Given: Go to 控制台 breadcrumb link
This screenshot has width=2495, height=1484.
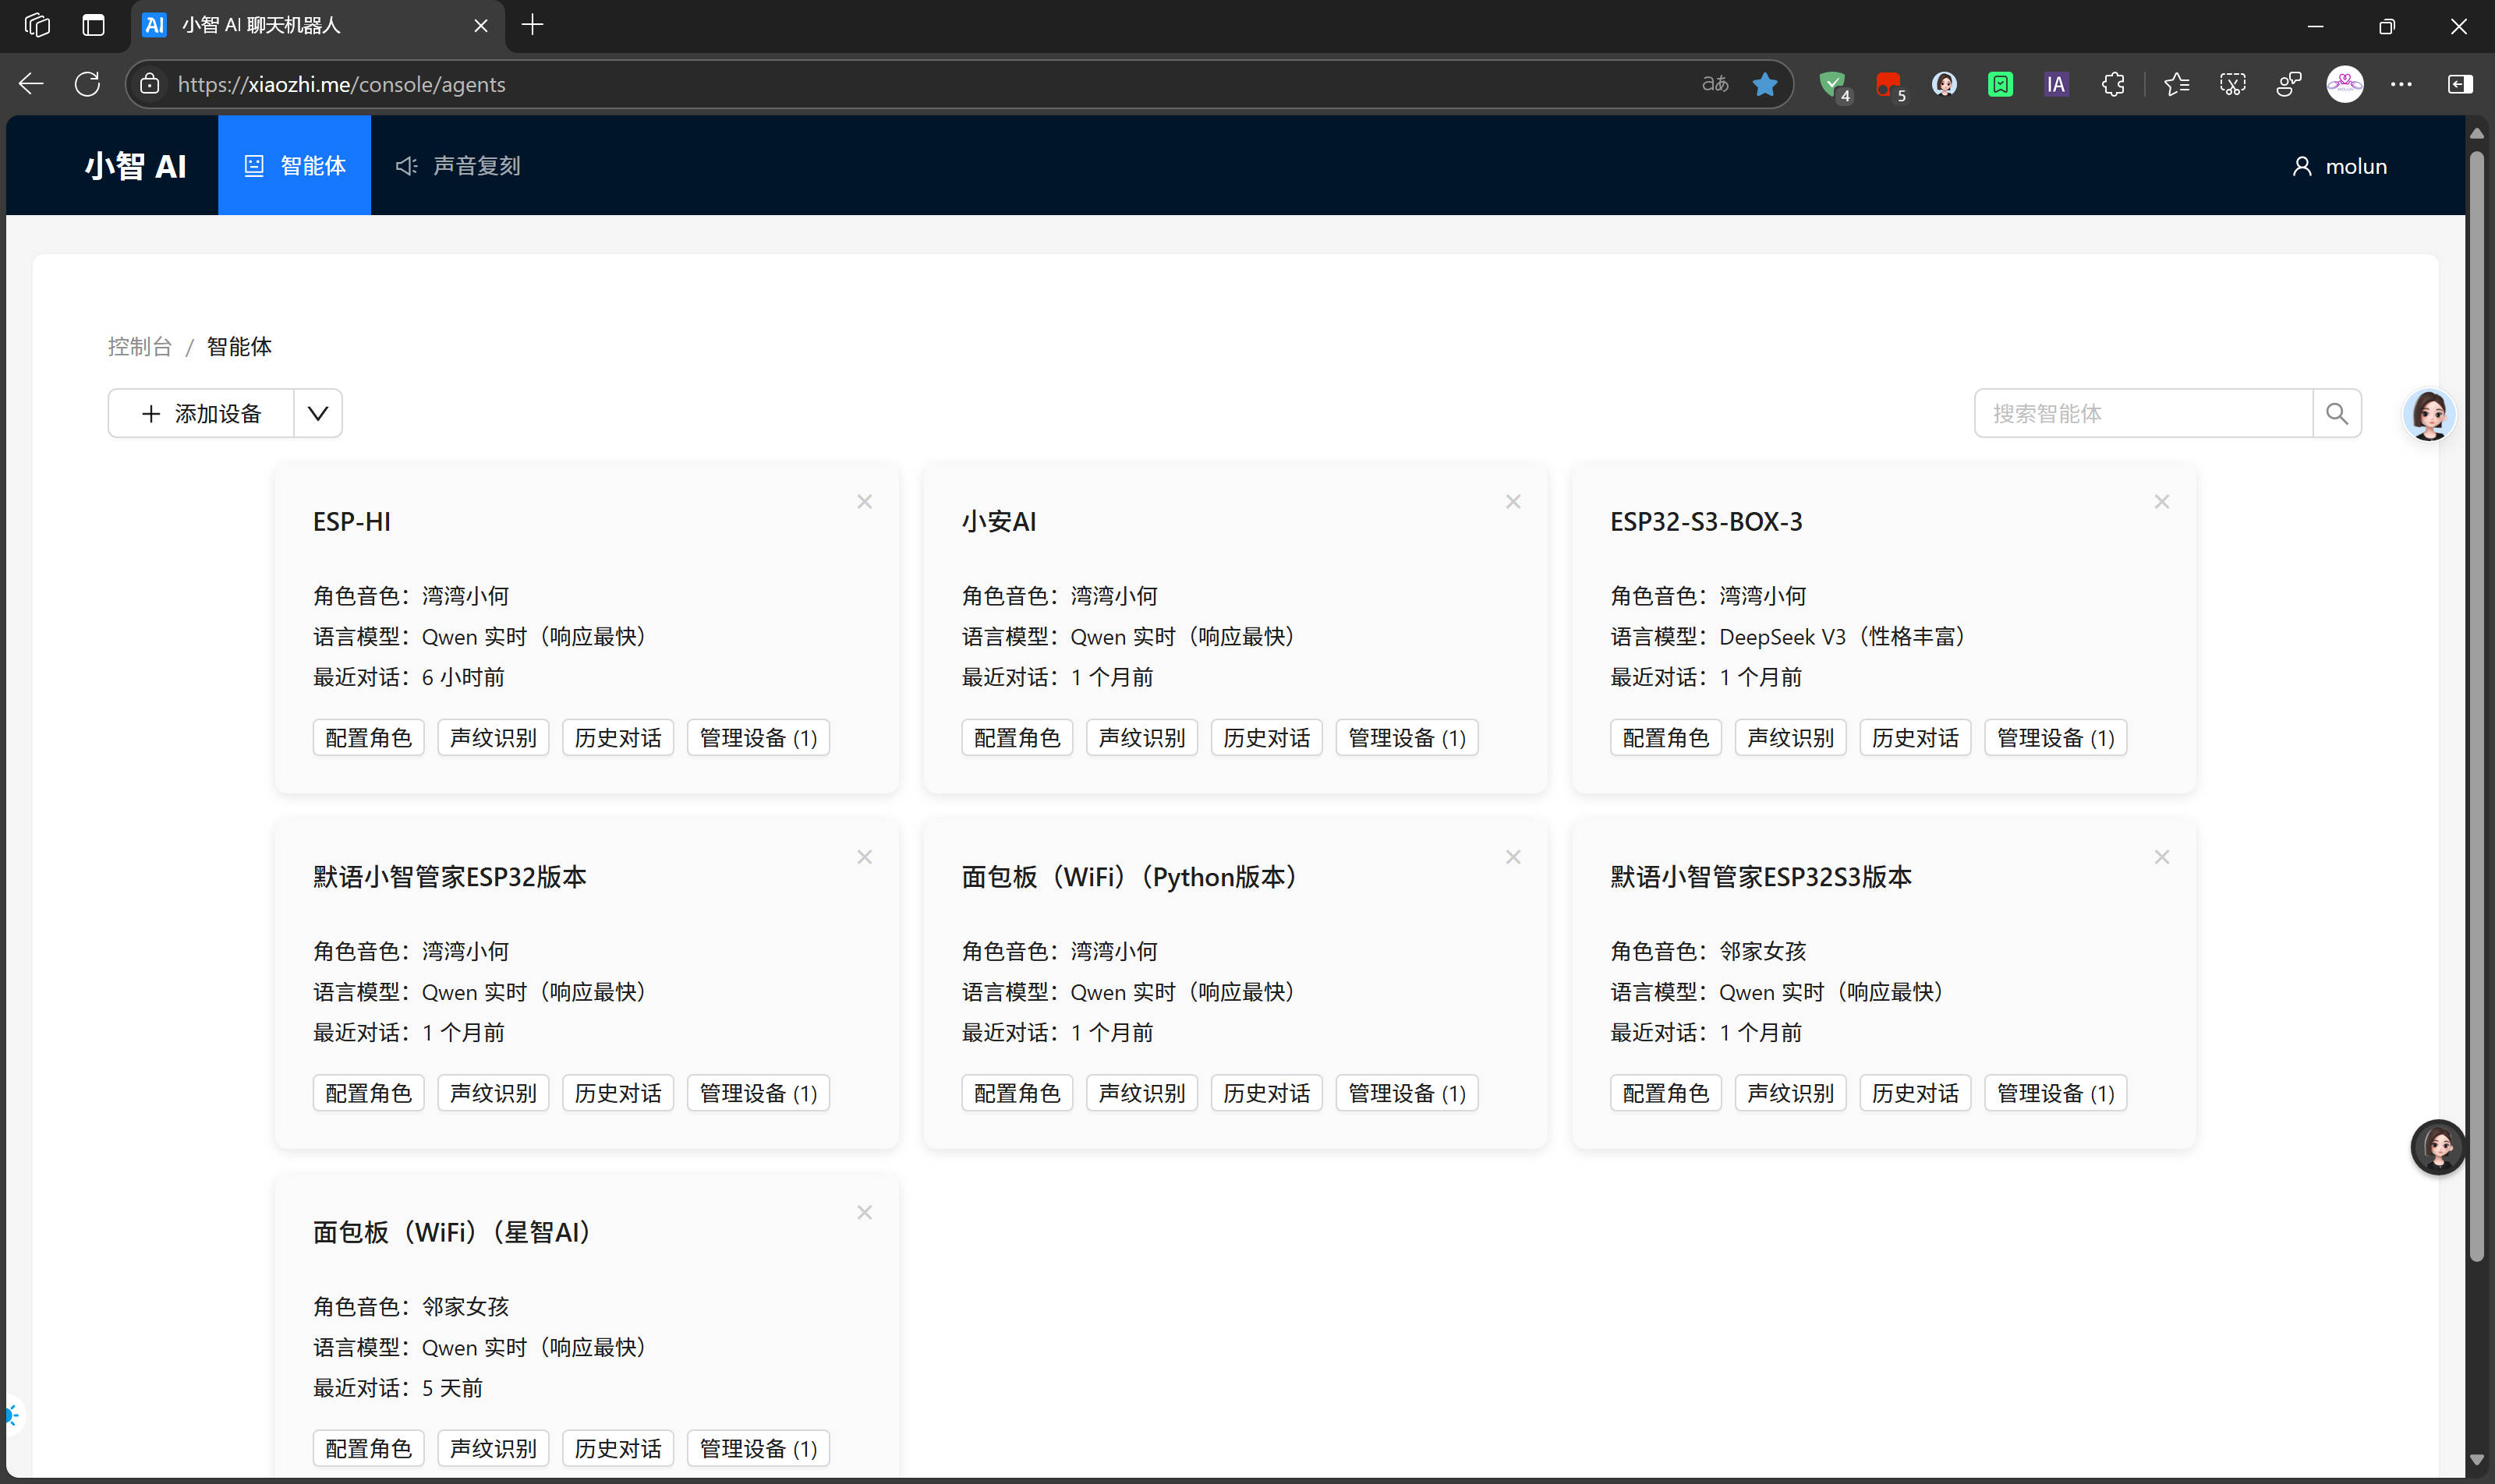Looking at the screenshot, I should coord(140,346).
